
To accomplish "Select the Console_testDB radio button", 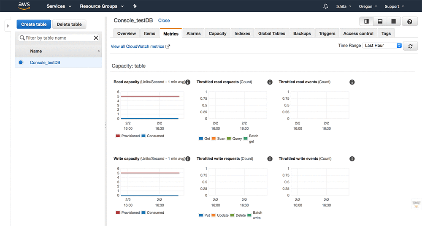I will pyautogui.click(x=20, y=63).
